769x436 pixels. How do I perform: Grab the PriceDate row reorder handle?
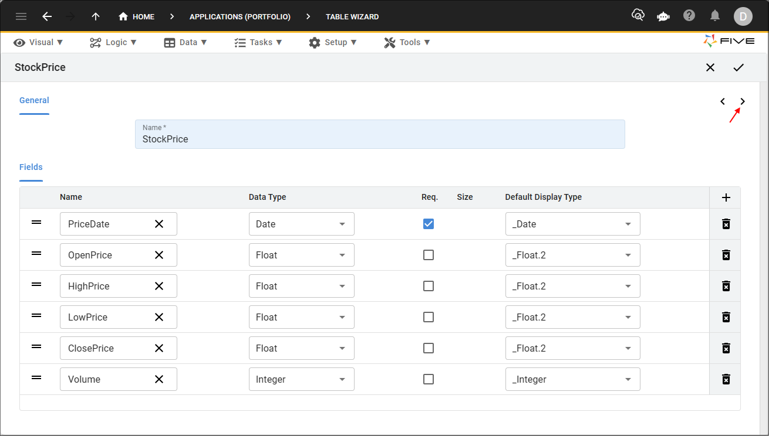click(36, 222)
